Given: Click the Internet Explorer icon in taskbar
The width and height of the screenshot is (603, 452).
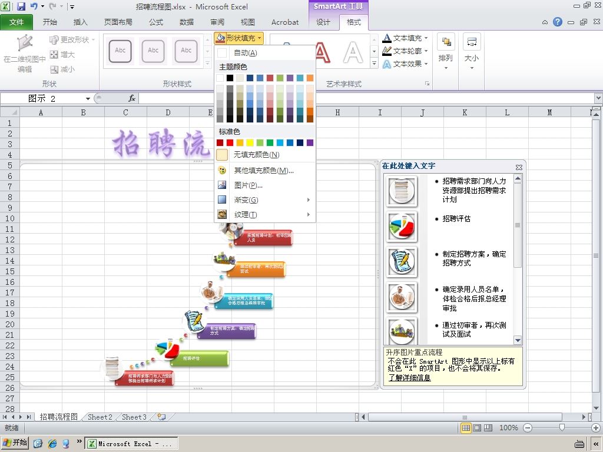Looking at the screenshot, I should click(x=52, y=444).
